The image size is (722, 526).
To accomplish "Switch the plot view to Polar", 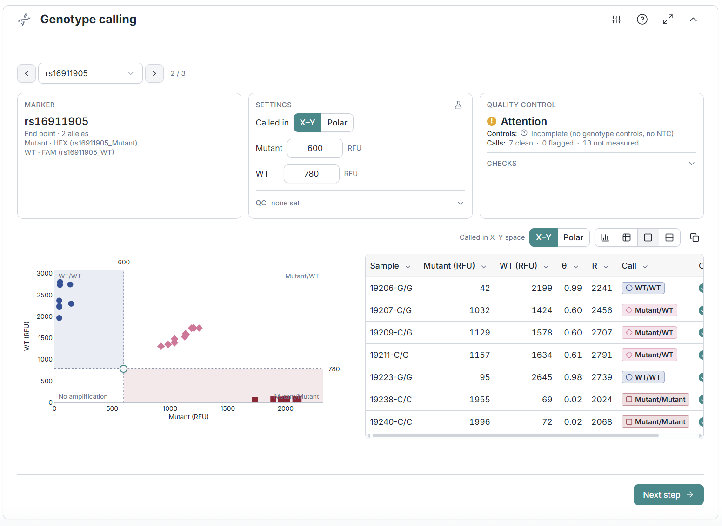I will tap(574, 237).
